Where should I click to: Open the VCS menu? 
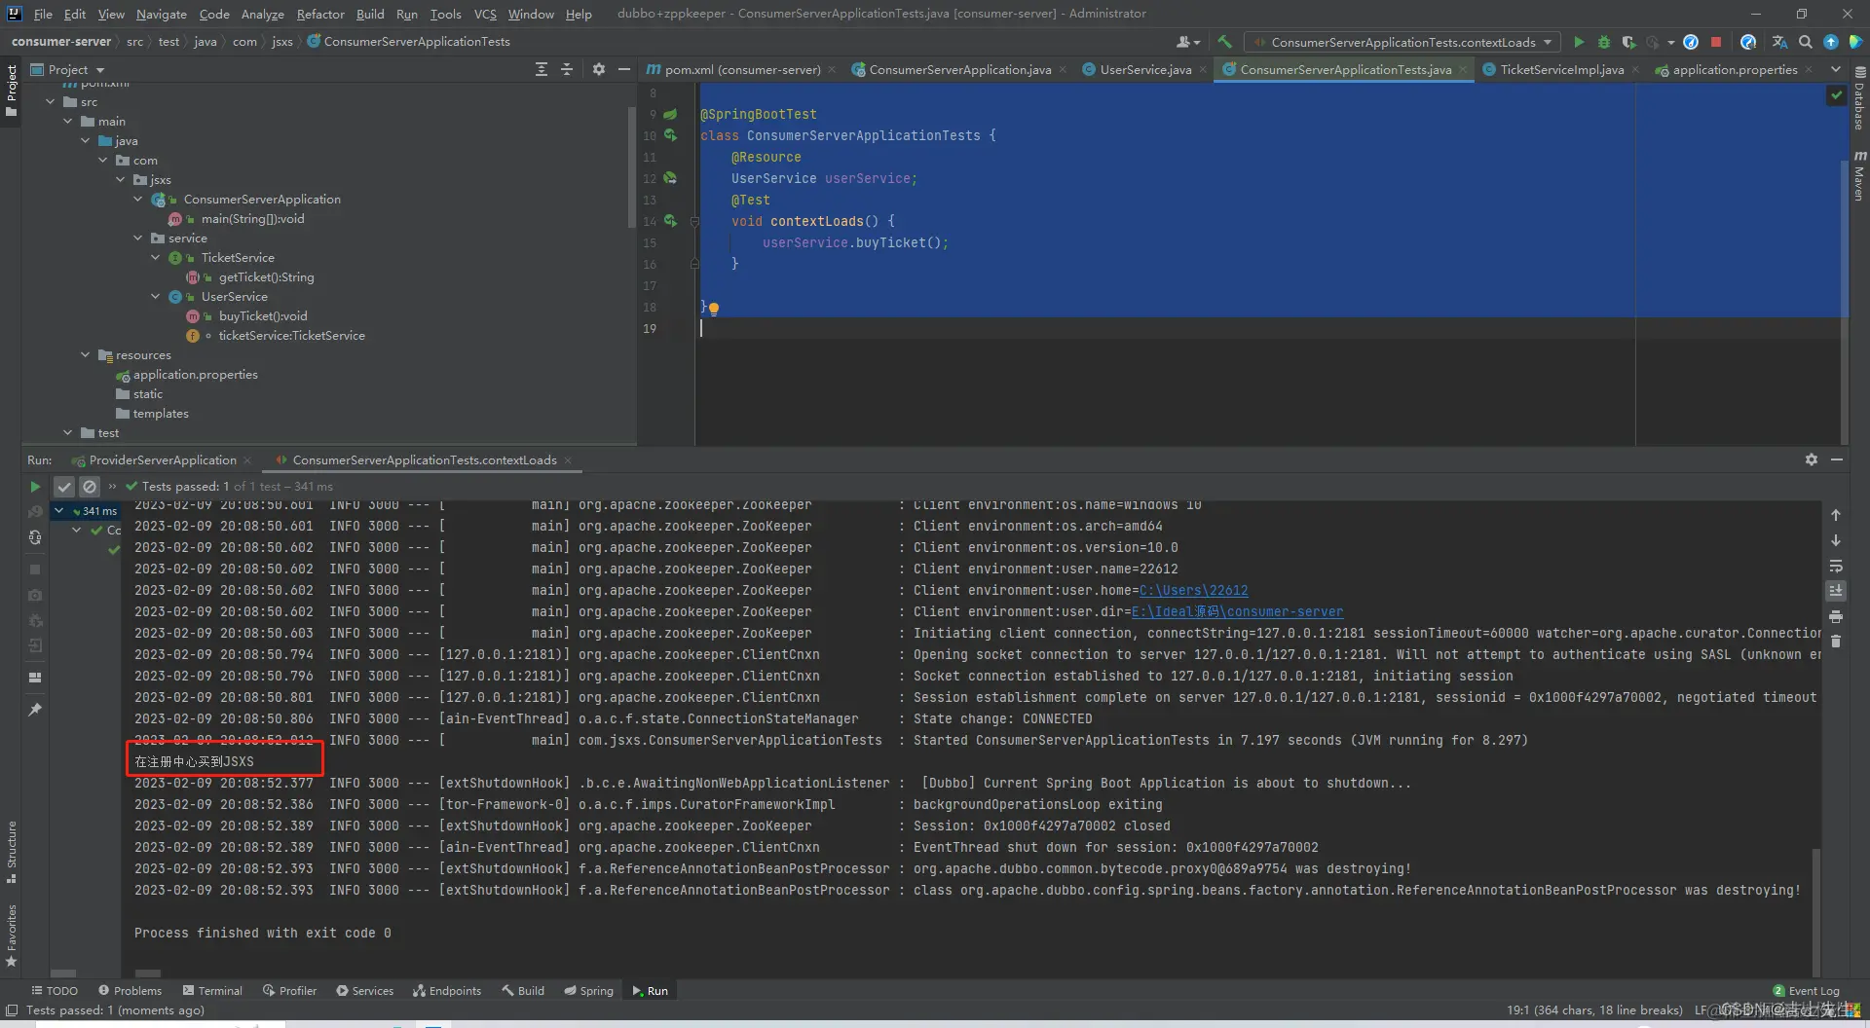coord(485,14)
